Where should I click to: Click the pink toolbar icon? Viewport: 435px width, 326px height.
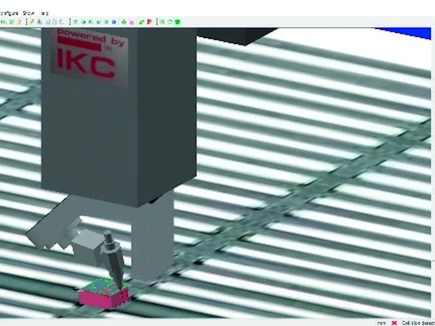pos(131,22)
